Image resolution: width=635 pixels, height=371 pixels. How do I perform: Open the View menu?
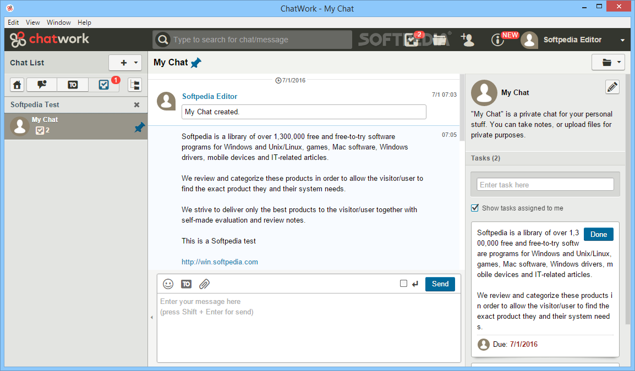(33, 23)
